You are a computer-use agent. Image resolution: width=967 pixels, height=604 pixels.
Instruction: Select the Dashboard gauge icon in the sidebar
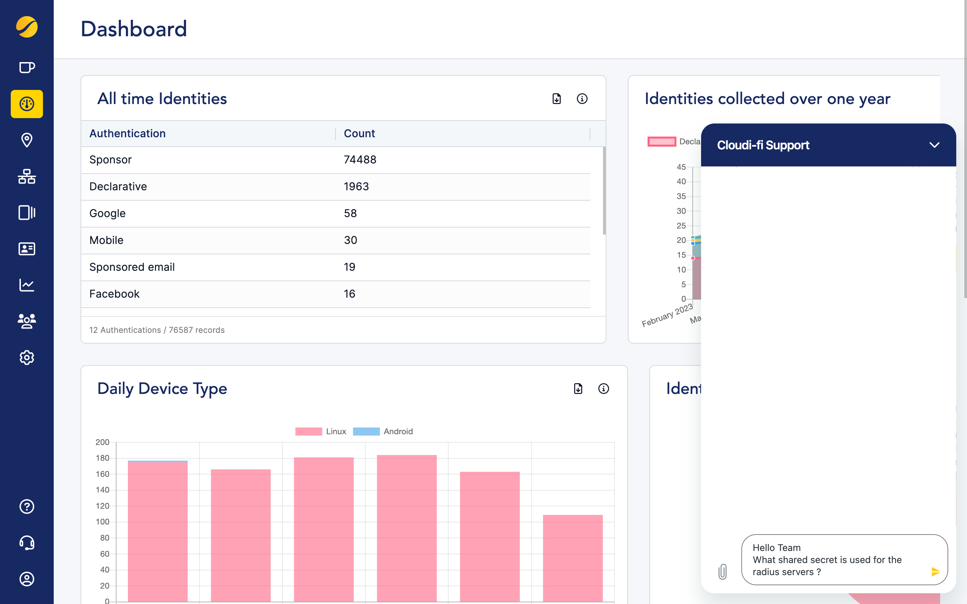tap(27, 104)
